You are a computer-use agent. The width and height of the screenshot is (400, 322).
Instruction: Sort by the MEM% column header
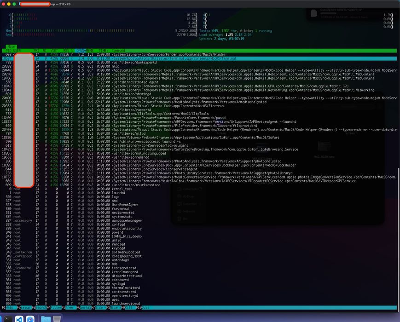[x=90, y=51]
